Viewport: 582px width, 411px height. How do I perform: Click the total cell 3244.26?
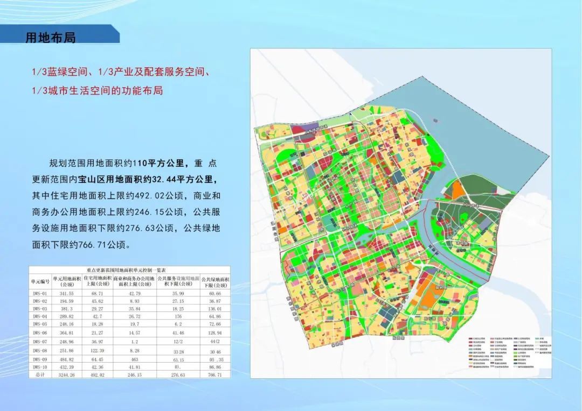coord(66,374)
